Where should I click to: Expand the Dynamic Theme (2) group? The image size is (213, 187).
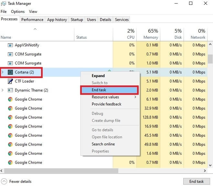pos(3,90)
